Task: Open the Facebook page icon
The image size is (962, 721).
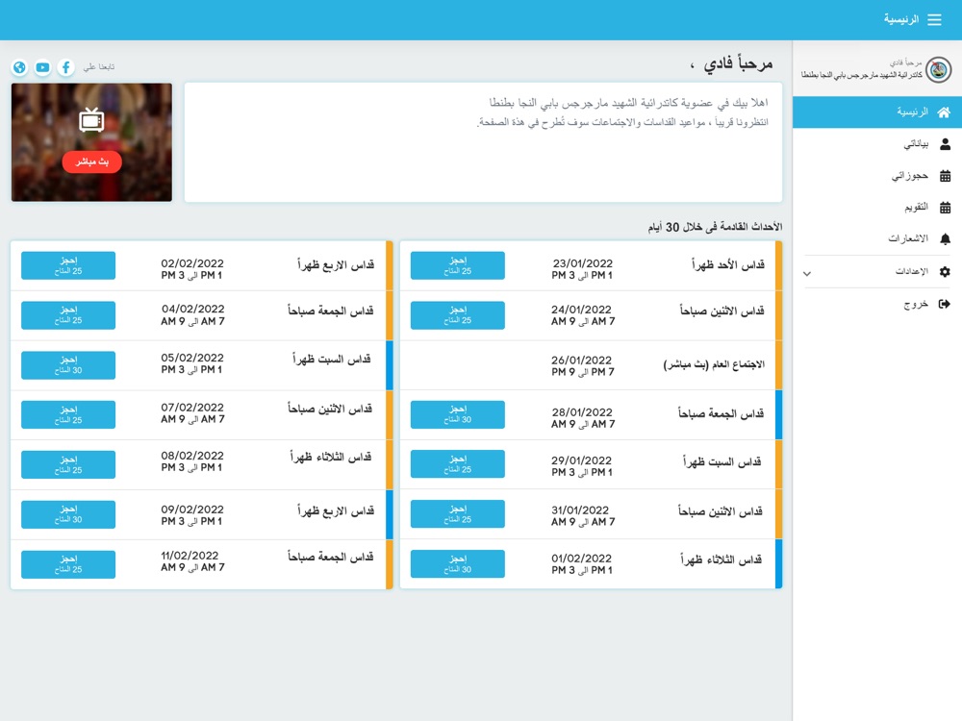Action: [x=65, y=67]
